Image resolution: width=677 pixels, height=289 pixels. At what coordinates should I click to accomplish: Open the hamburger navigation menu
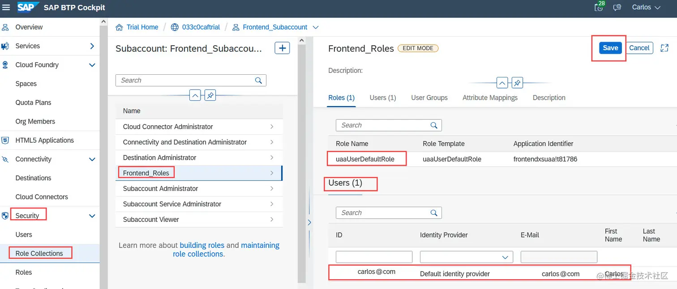tap(6, 8)
